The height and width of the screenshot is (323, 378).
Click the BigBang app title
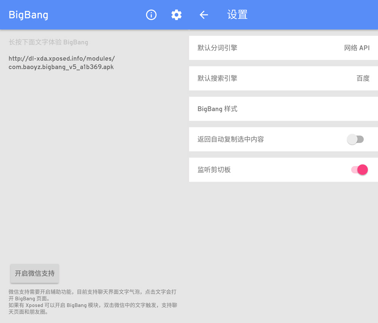point(28,15)
